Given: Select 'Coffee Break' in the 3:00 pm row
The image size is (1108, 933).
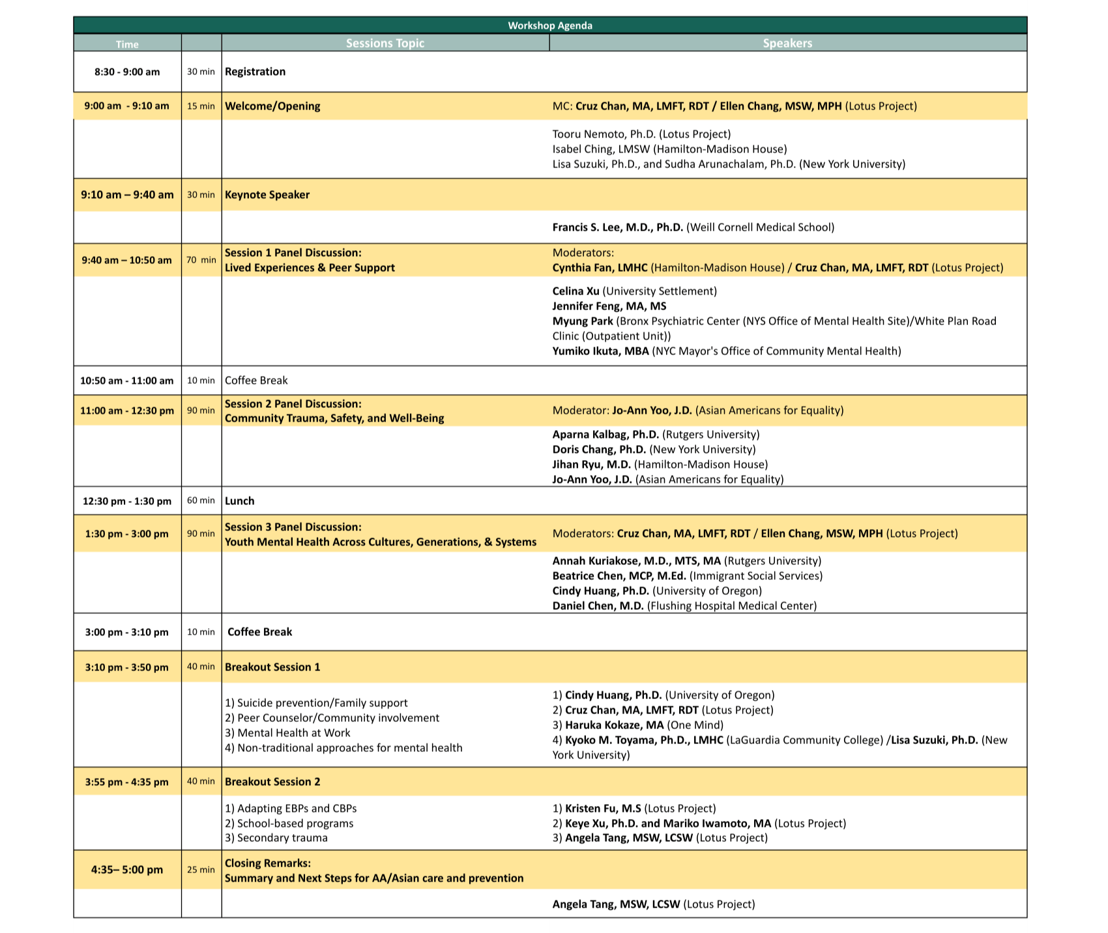Looking at the screenshot, I should tap(259, 632).
